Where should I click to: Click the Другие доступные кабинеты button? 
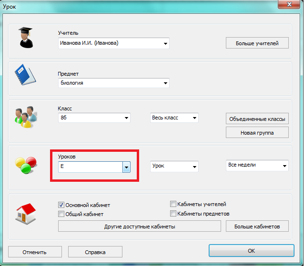[x=140, y=227]
